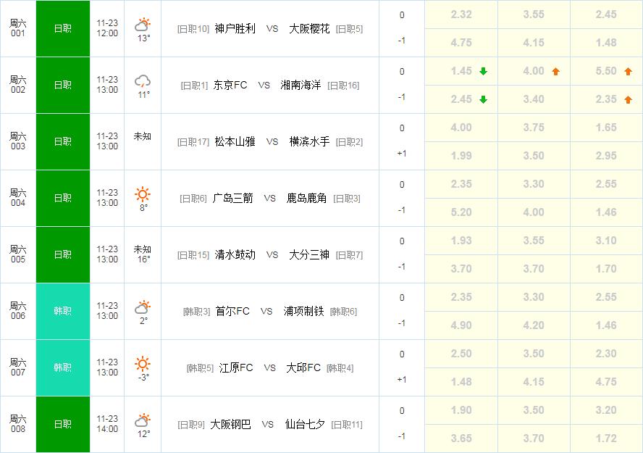Click the 未知 weather text for match 周六003
Viewport: 643px width, 453px height.
142,135
